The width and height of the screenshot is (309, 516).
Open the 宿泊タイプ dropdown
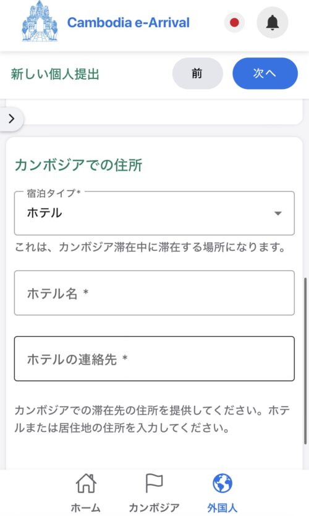pos(154,213)
